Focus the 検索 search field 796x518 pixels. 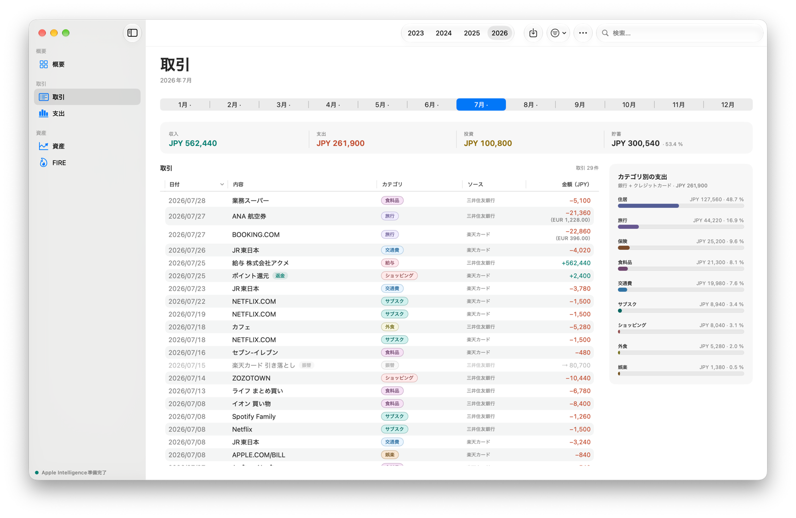pos(680,33)
